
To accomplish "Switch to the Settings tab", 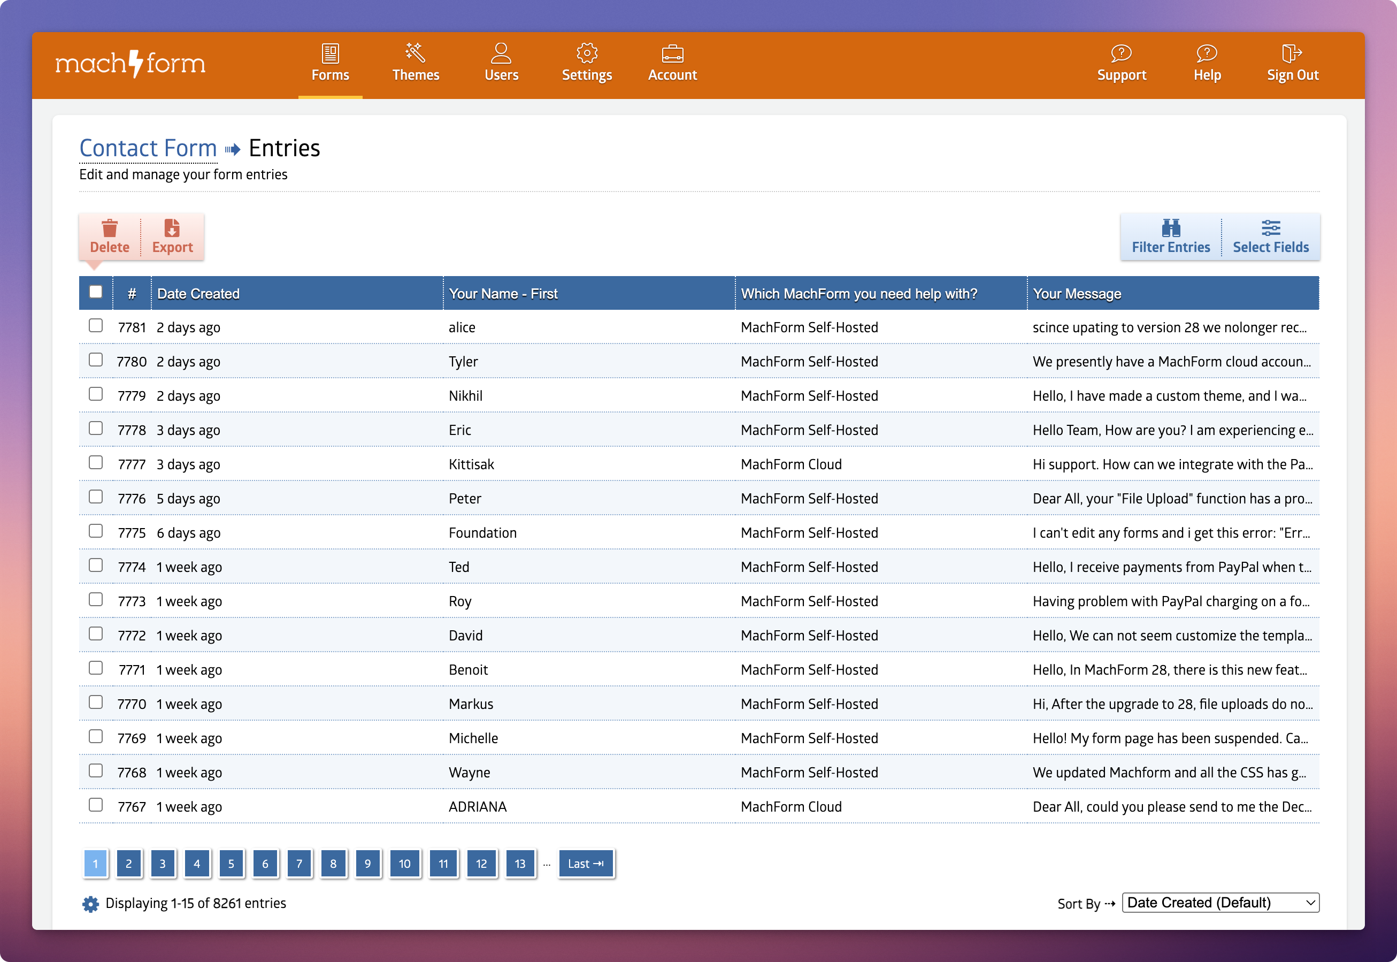I will pyautogui.click(x=587, y=63).
